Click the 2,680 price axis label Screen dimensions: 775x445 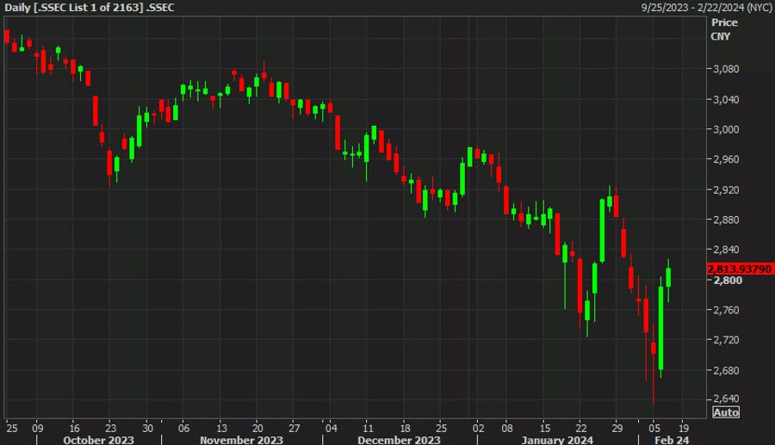(x=726, y=370)
